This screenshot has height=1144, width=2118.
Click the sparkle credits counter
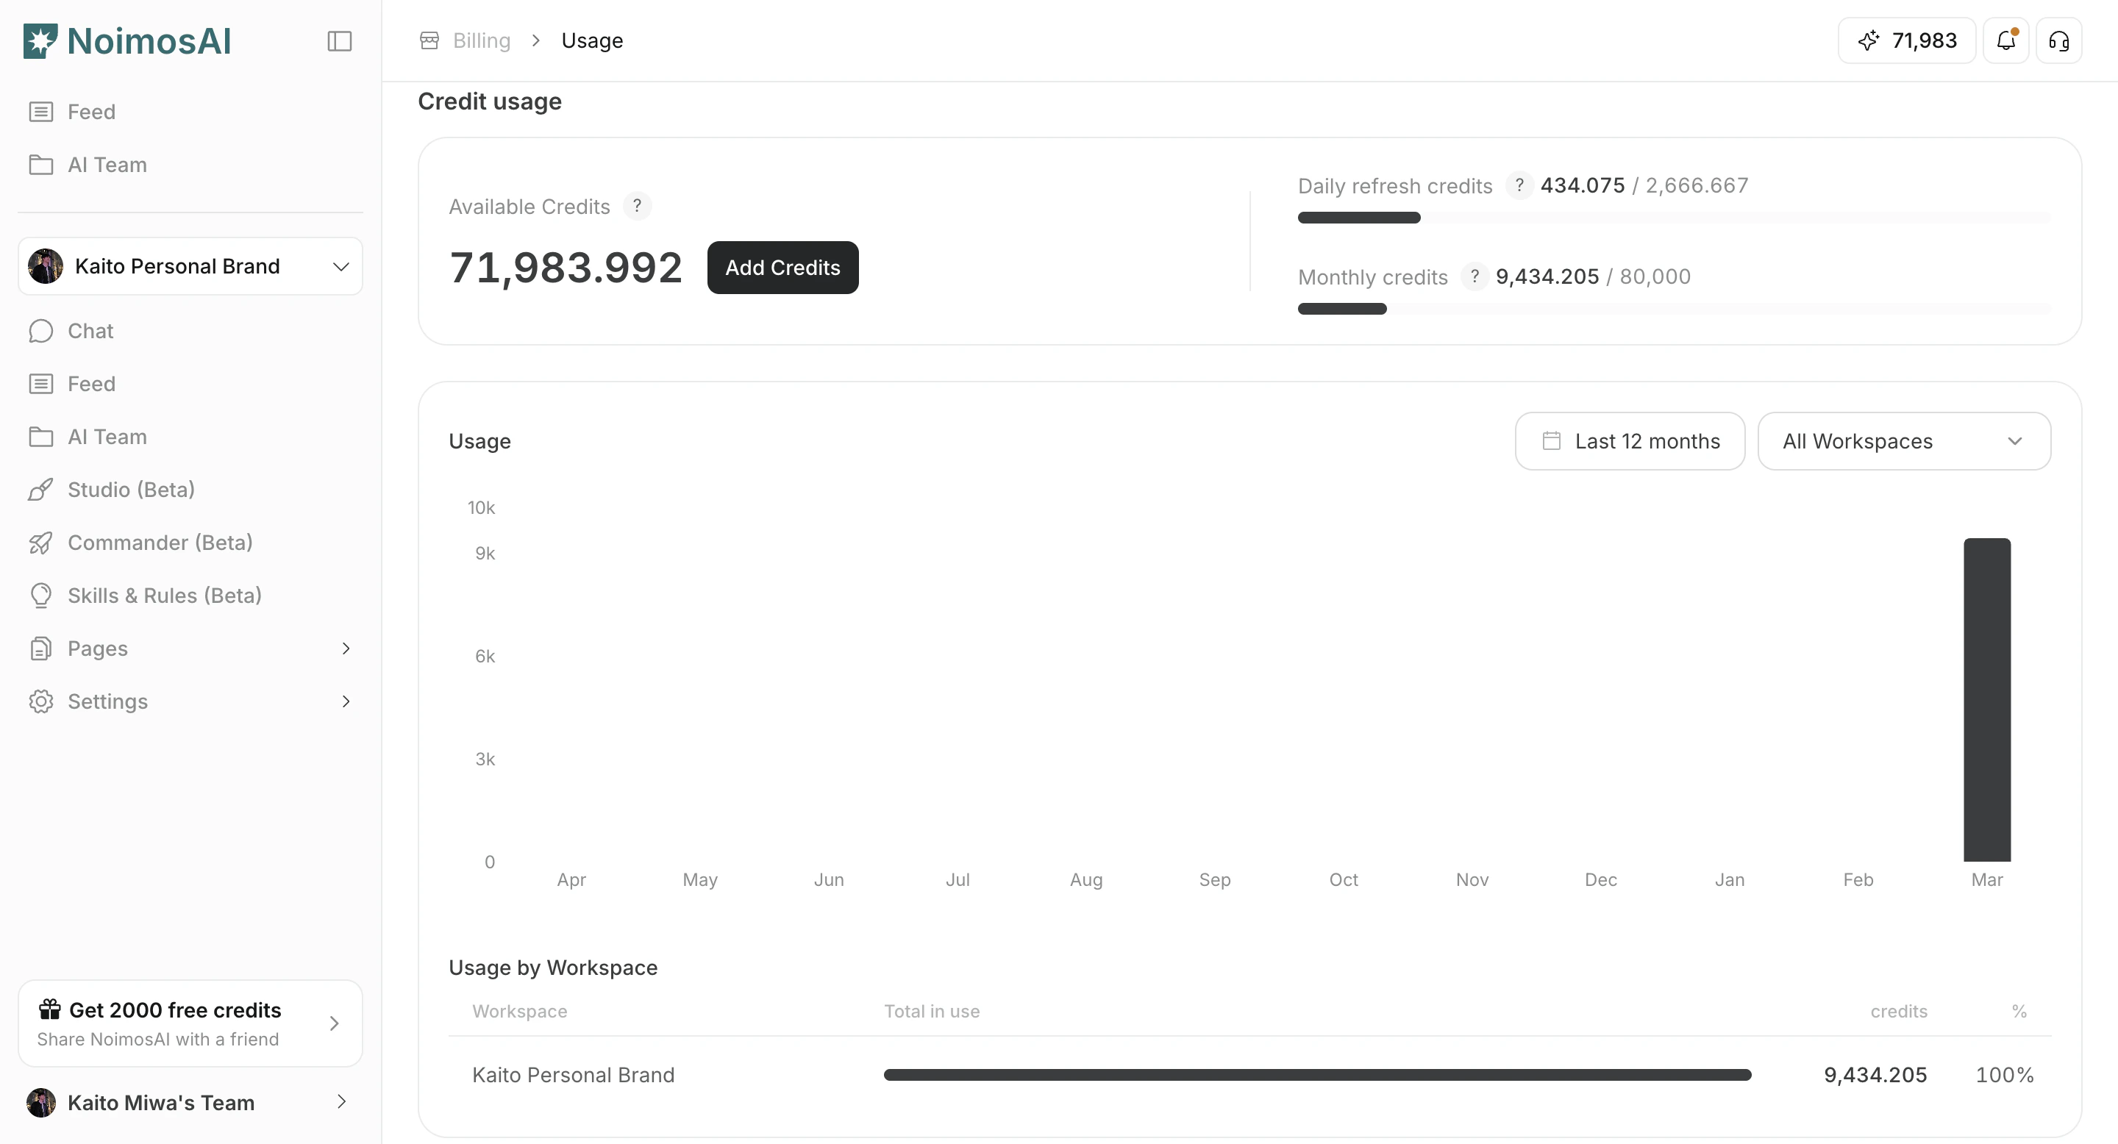point(1906,40)
